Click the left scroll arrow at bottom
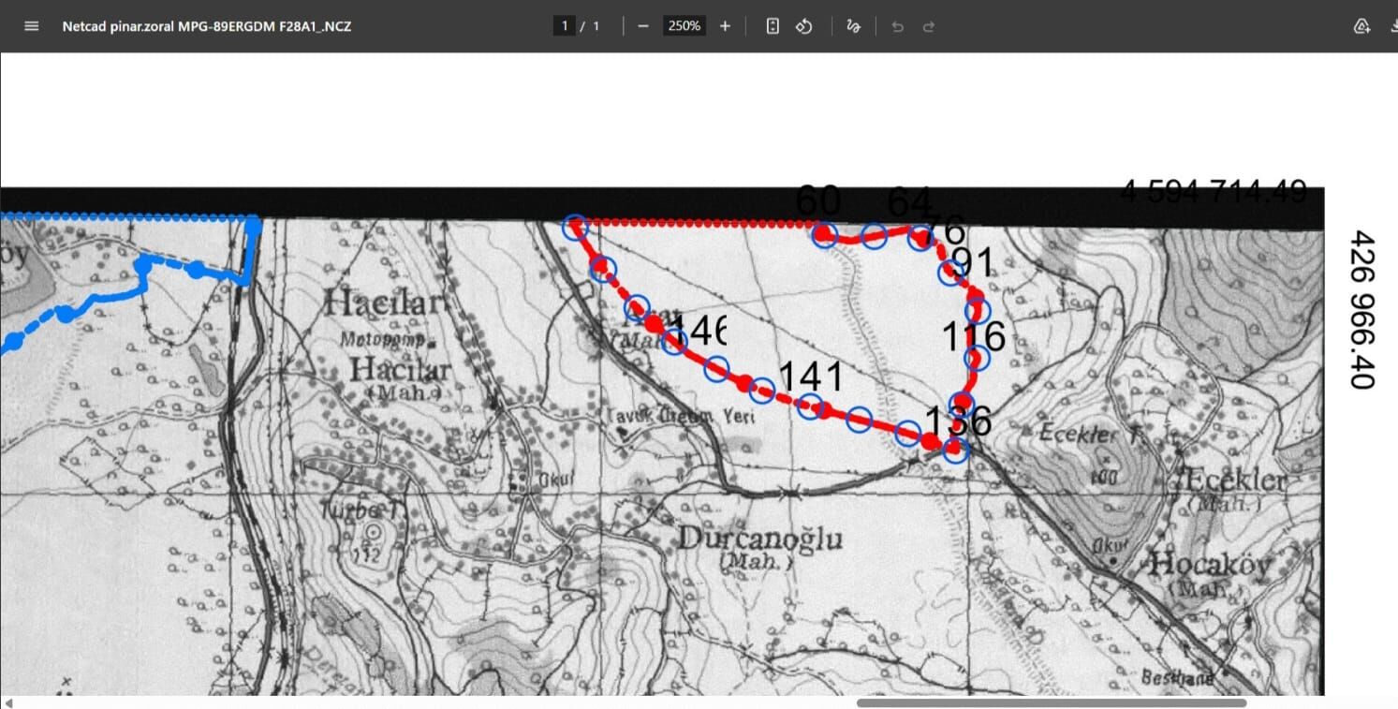Screen dimensions: 1398x709 click(x=8, y=702)
